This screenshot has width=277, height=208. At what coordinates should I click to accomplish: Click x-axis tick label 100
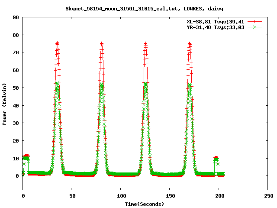(122, 196)
